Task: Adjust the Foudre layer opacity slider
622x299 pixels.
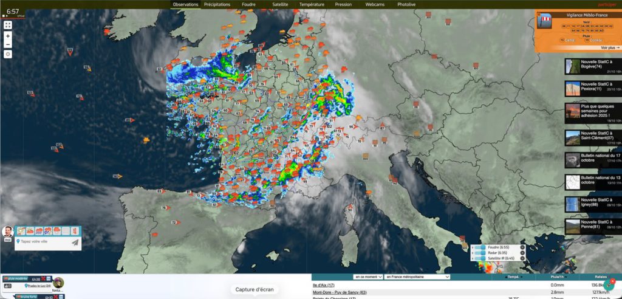Action: point(480,248)
